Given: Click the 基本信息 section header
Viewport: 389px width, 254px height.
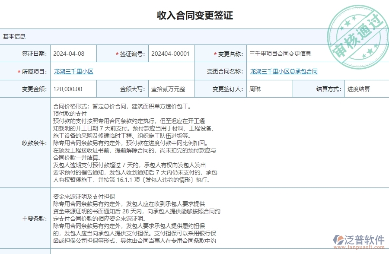Looking at the screenshot, I should [x=14, y=37].
